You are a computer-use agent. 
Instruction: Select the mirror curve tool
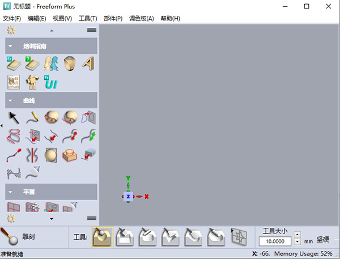tap(32, 155)
